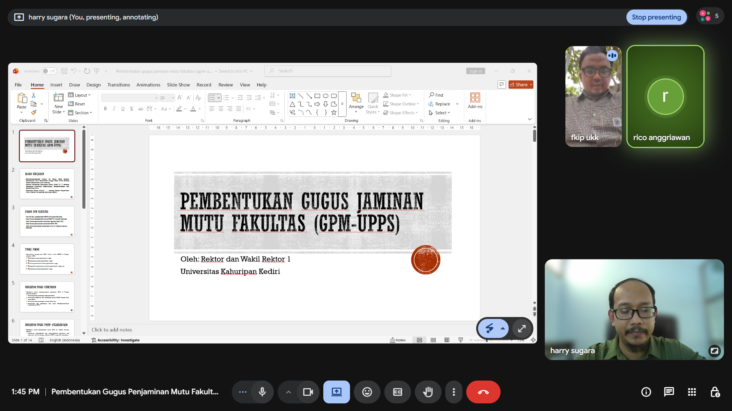This screenshot has width=732, height=411.
Task: Open Shape Effects dropdown
Action: [x=401, y=113]
